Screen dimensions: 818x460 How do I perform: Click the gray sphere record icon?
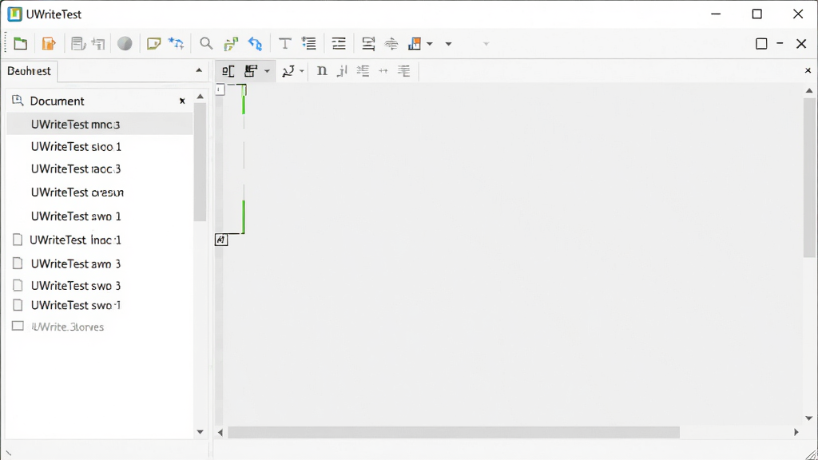tap(125, 44)
